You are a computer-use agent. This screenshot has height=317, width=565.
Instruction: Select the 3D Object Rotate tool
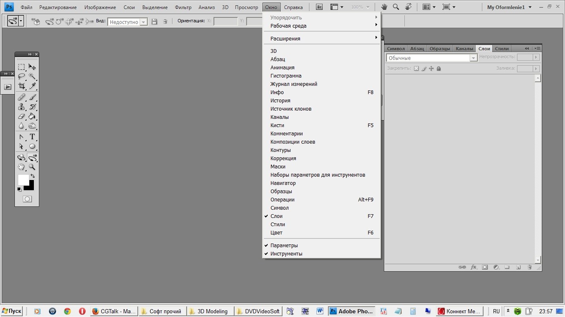click(22, 158)
